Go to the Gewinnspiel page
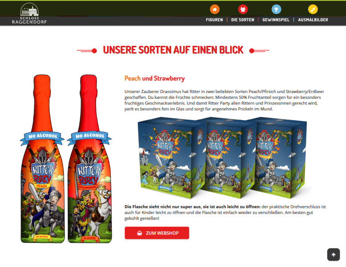346x267 pixels. click(276, 20)
